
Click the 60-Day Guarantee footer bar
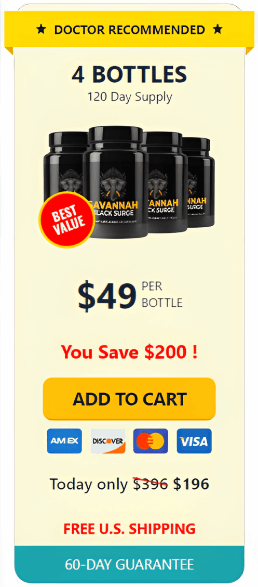(129, 565)
